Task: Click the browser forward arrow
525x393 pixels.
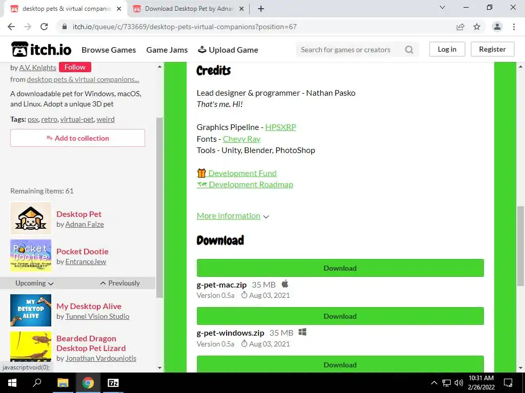Action: [x=28, y=27]
